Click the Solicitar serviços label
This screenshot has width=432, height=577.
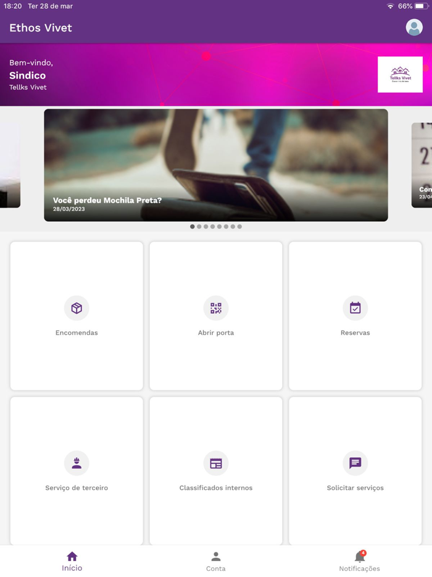(355, 488)
